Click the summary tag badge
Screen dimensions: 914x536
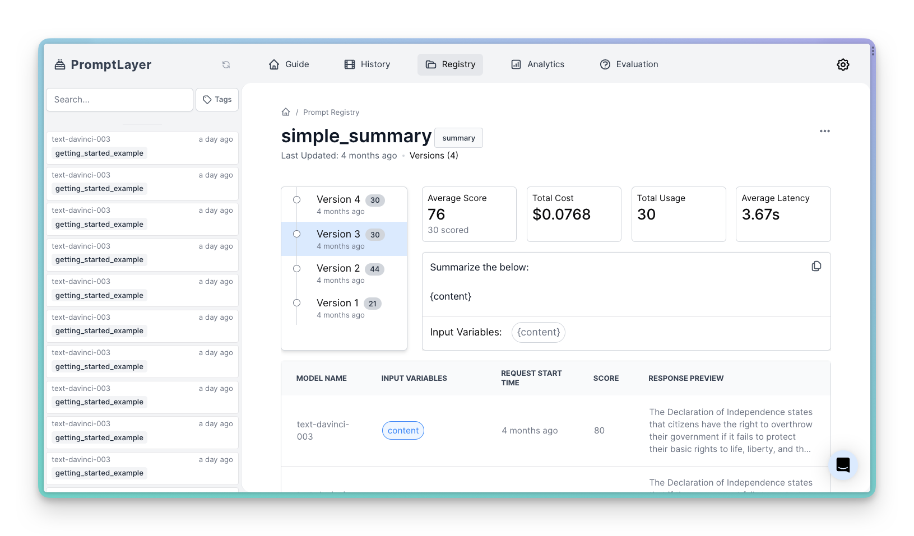click(x=458, y=138)
